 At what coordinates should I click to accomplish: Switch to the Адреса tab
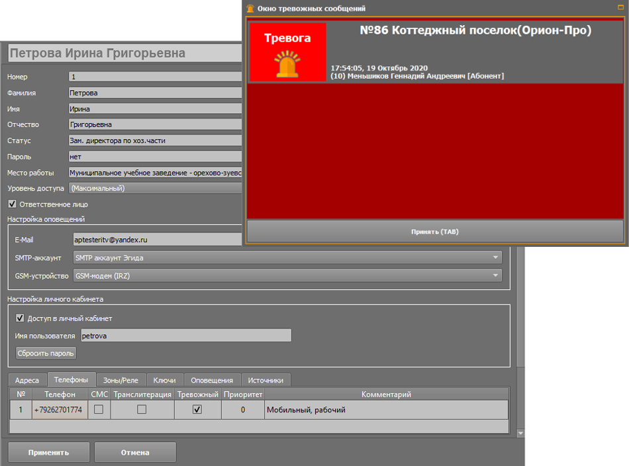(x=27, y=380)
